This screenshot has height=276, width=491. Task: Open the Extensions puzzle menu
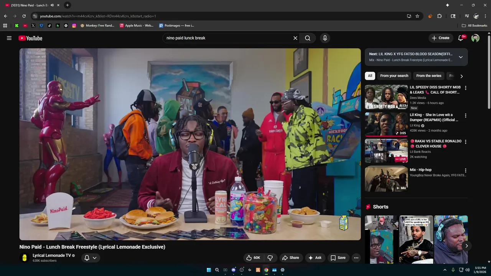[x=440, y=16]
